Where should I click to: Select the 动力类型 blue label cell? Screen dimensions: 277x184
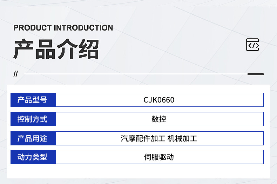pyautogui.click(x=33, y=157)
